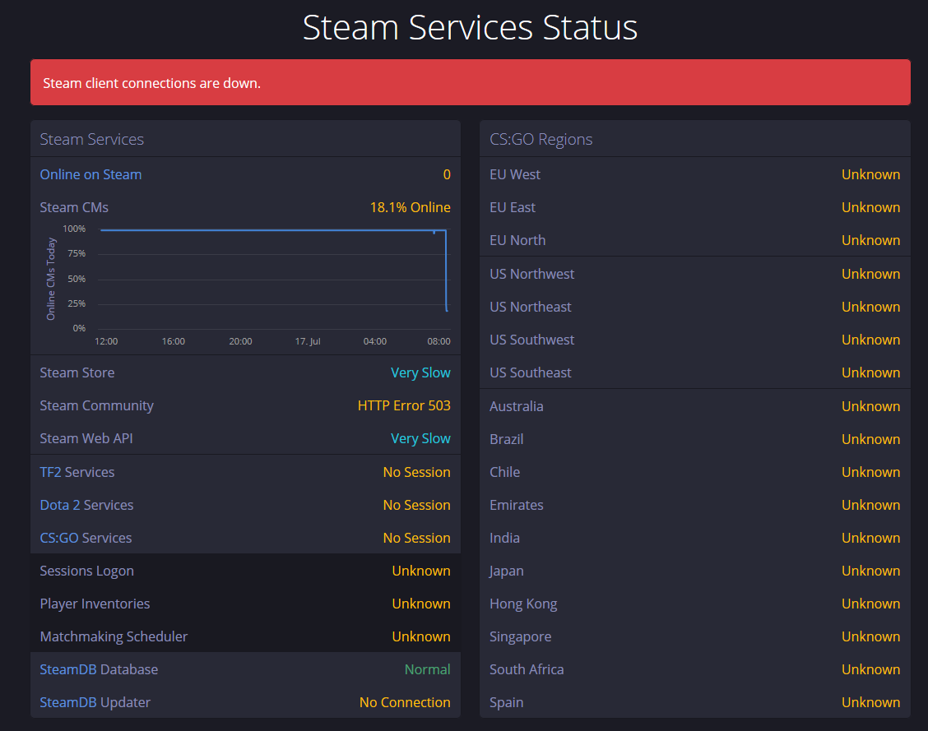The width and height of the screenshot is (928, 731).
Task: Click the 17. Jul label on the graph axis
Action: point(308,341)
